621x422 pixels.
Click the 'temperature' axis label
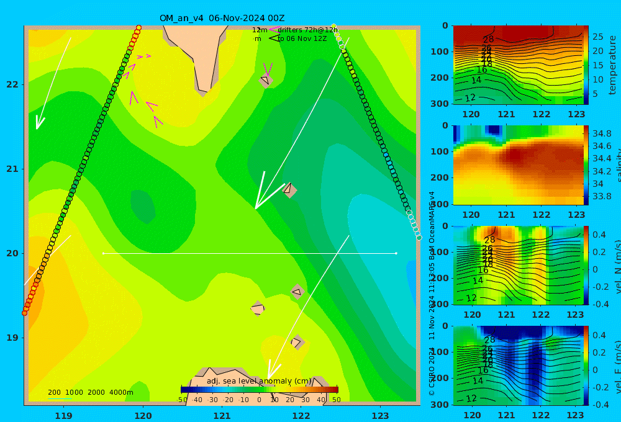(x=612, y=65)
